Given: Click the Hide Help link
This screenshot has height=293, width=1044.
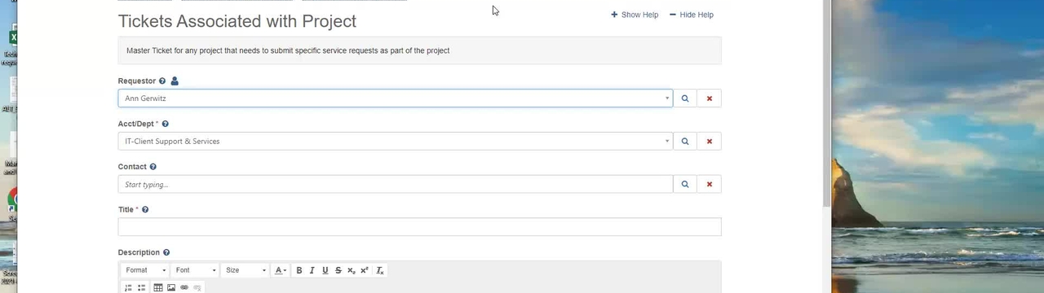Looking at the screenshot, I should [692, 15].
